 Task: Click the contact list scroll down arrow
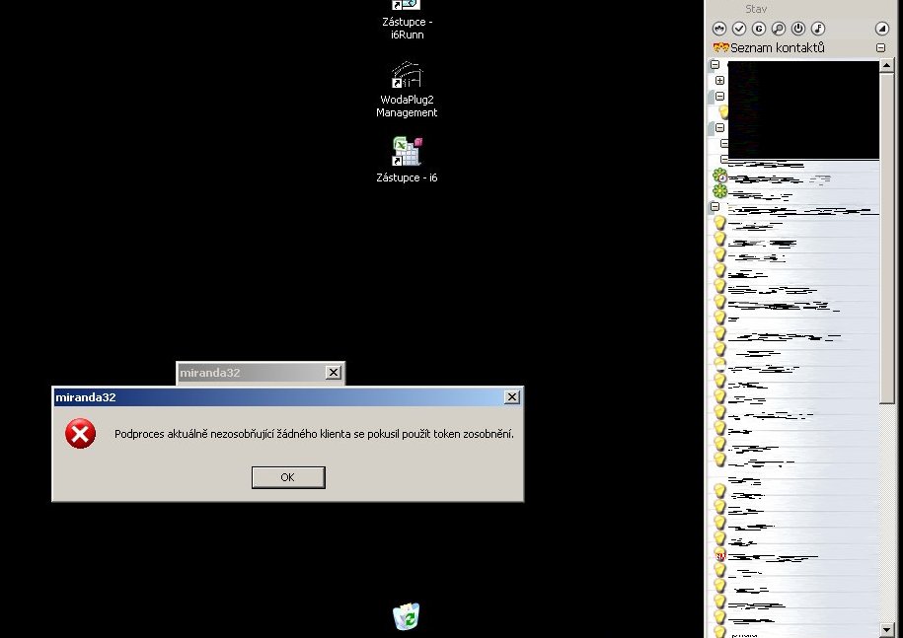tap(887, 630)
